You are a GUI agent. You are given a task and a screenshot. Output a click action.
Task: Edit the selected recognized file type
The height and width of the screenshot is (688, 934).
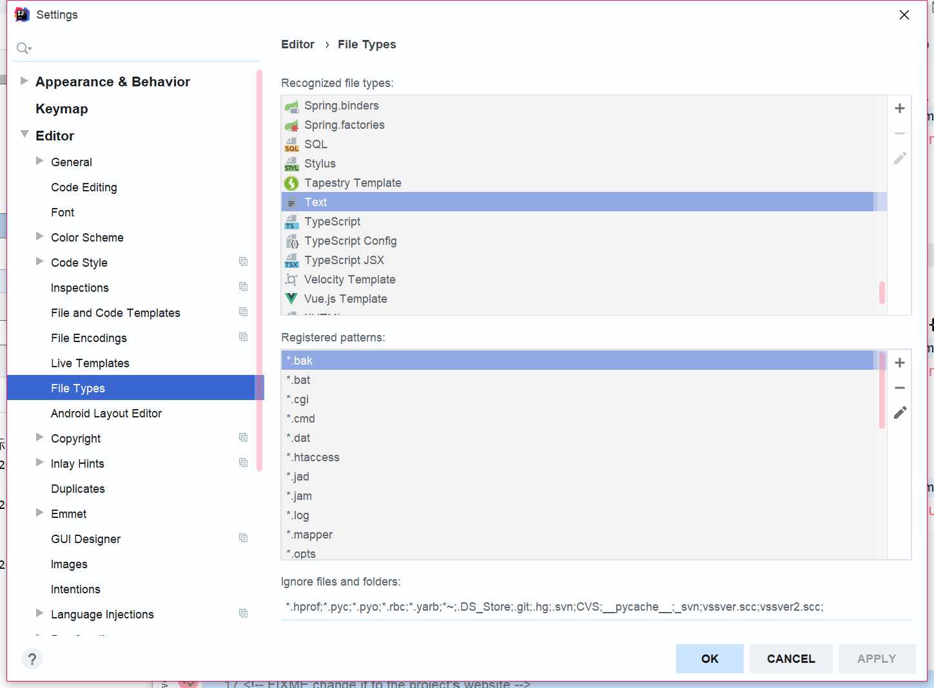[x=900, y=158]
